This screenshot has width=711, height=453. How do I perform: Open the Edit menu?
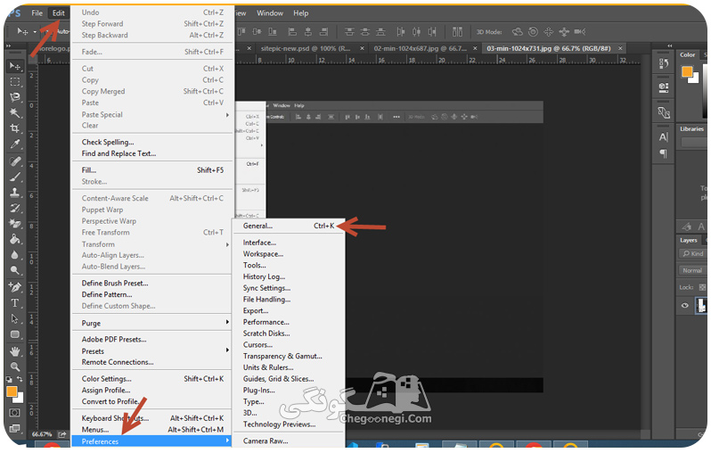[59, 13]
